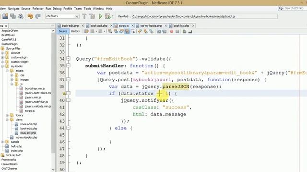Click the Redo arrow in main toolbar
The image size is (307, 172).
[x=38, y=16]
